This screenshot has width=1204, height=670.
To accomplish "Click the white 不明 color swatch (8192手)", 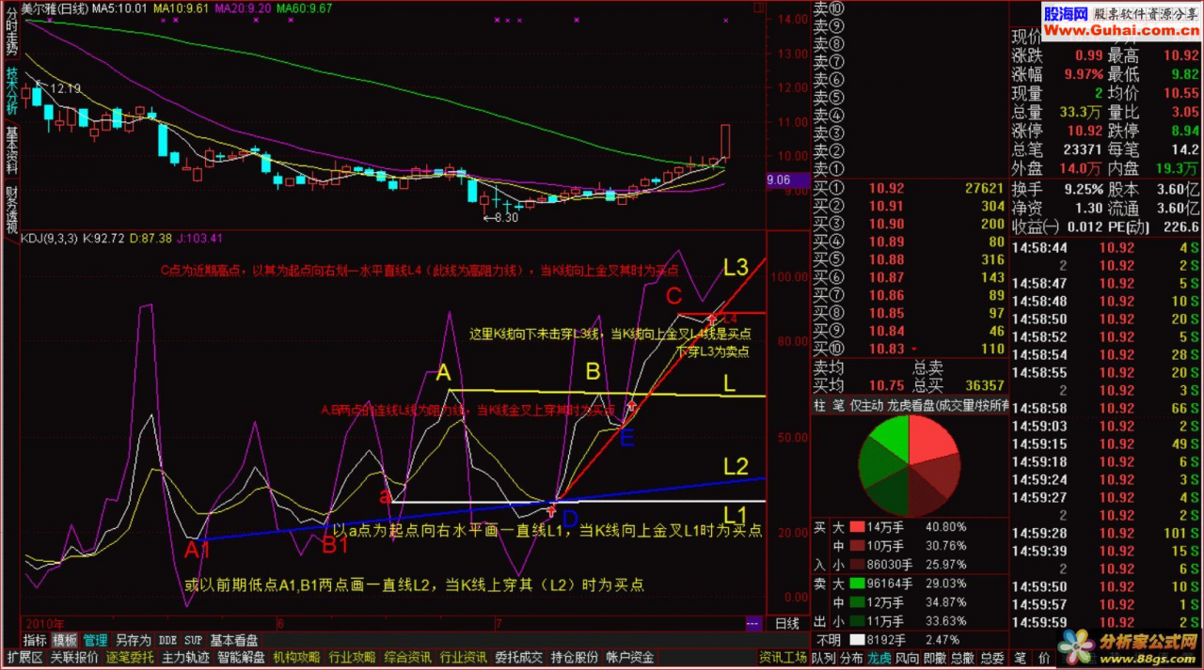I will [856, 639].
